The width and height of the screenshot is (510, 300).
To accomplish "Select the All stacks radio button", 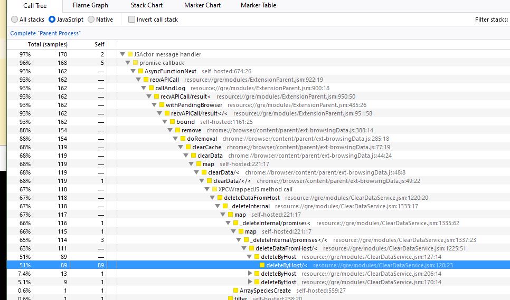I will pyautogui.click(x=14, y=20).
